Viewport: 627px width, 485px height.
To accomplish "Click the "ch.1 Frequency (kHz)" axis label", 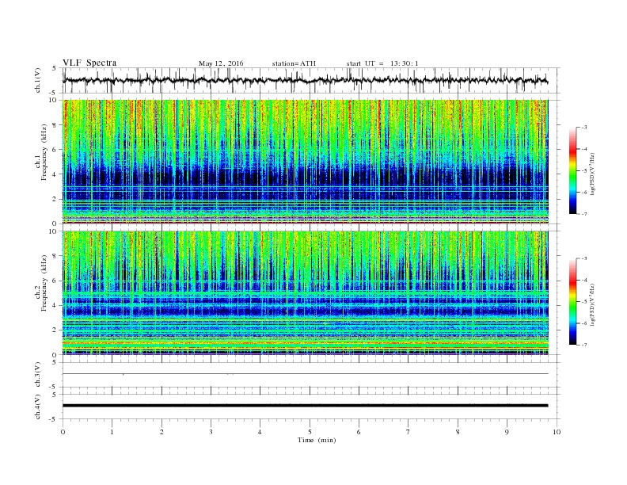I will [40, 151].
